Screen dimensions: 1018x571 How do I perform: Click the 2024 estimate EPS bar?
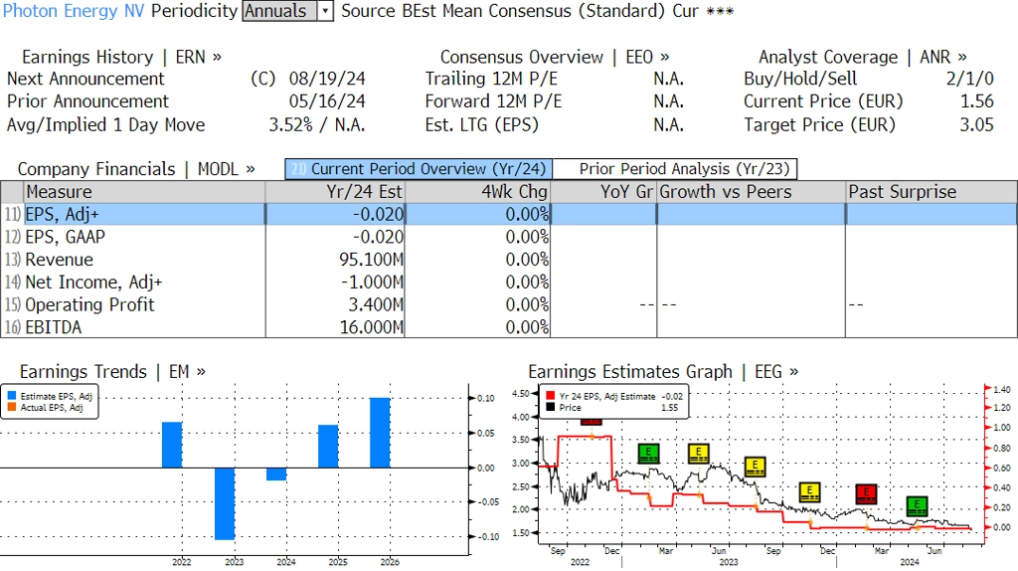[276, 475]
